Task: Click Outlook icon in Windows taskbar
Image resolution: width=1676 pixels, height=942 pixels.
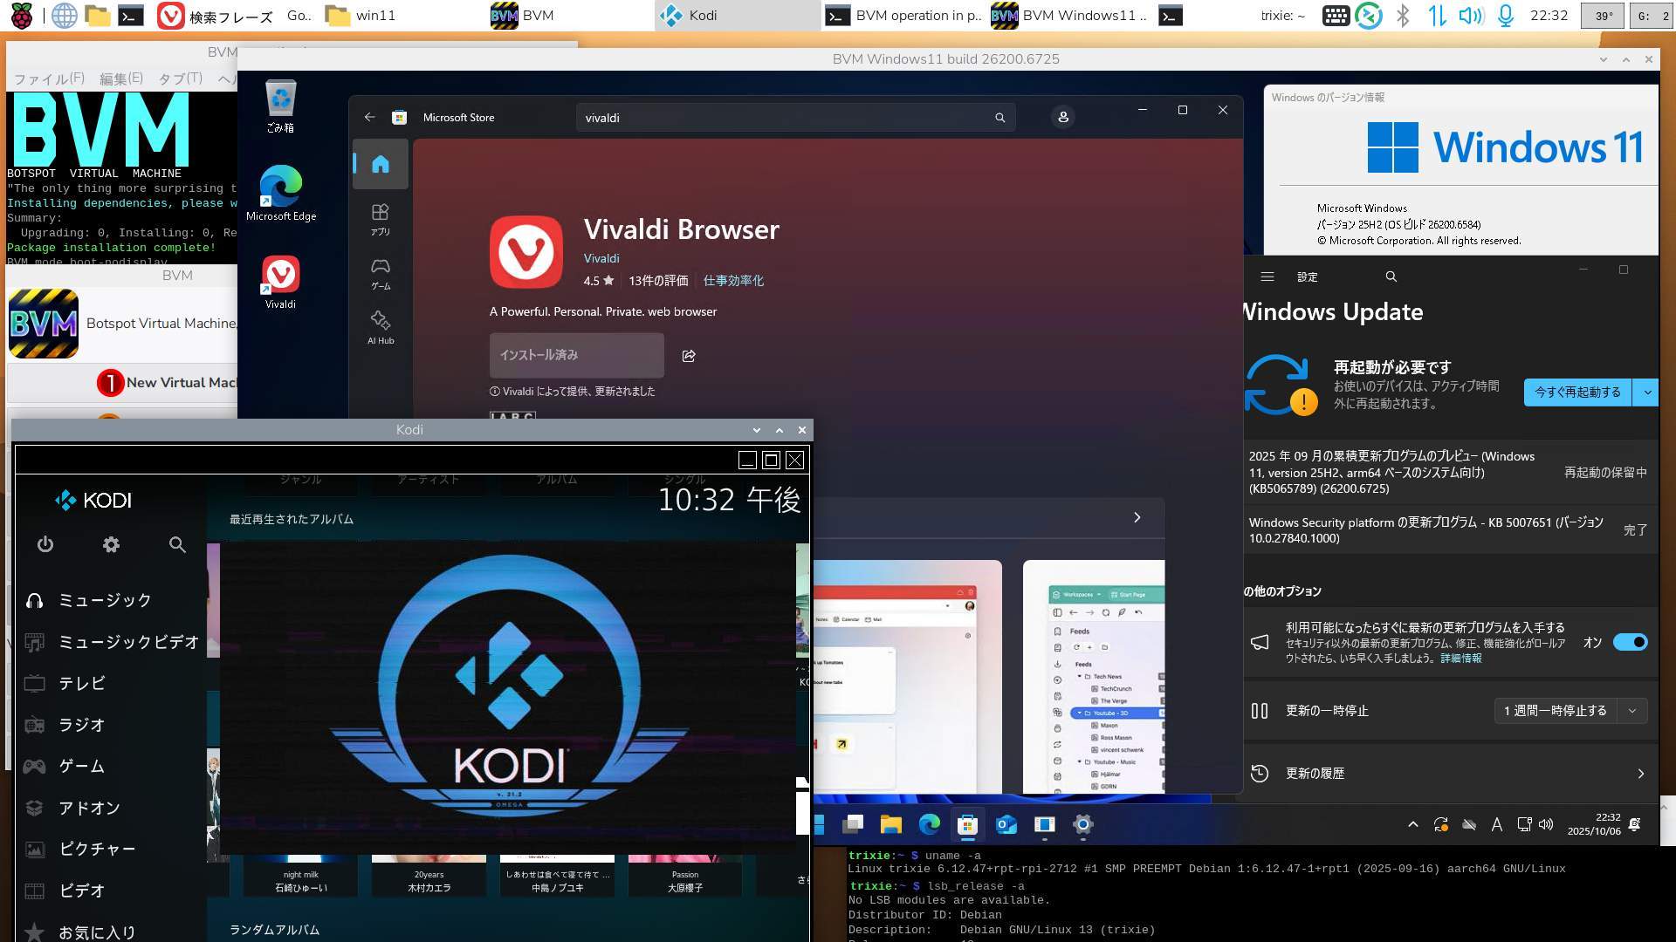Action: (1006, 824)
